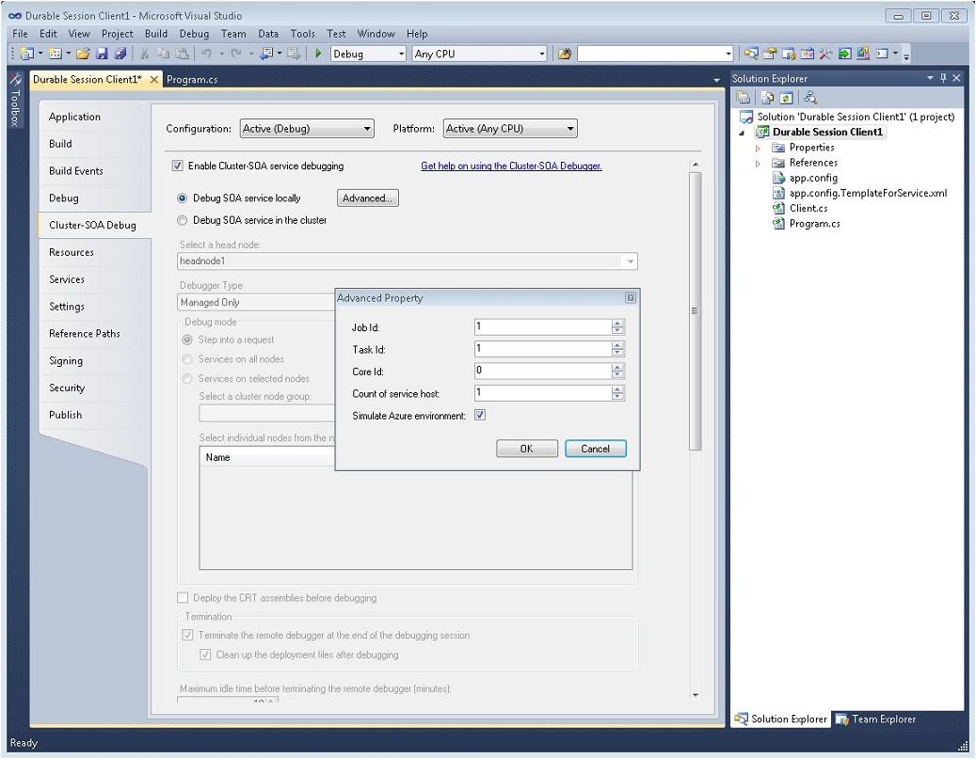Click the auto-hide pin on Solution Explorer

[x=944, y=77]
